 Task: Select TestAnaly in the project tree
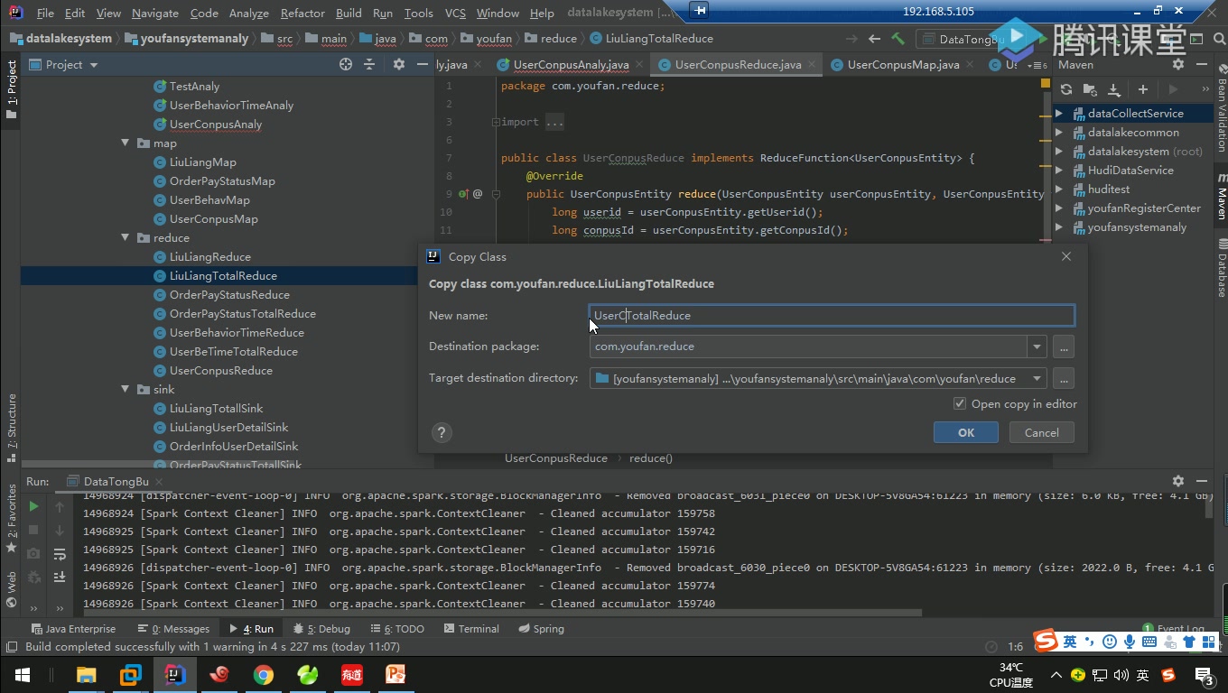194,87
